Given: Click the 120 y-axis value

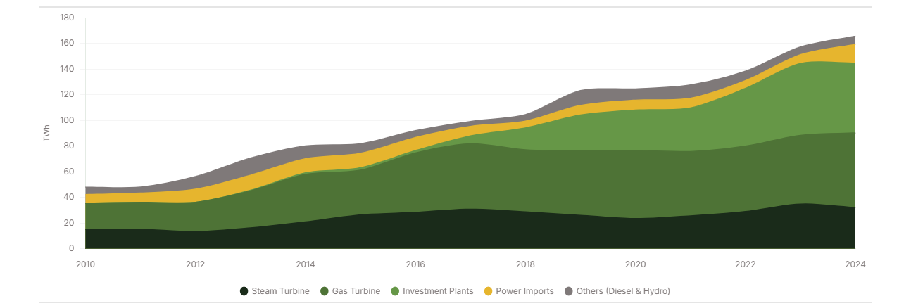Looking at the screenshot, I should click(68, 95).
